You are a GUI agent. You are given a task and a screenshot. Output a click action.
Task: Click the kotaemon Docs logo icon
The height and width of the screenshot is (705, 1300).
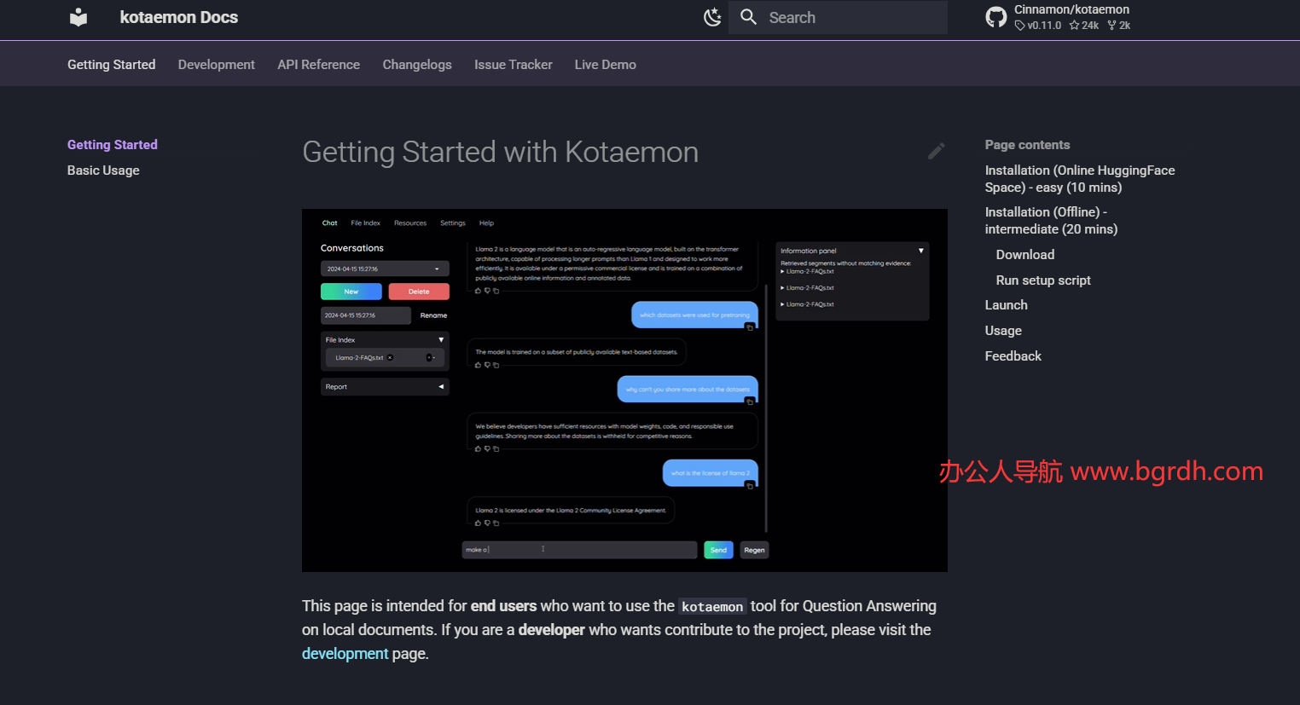coord(78,17)
